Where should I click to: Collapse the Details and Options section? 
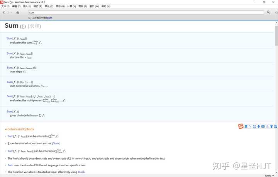click(6, 129)
